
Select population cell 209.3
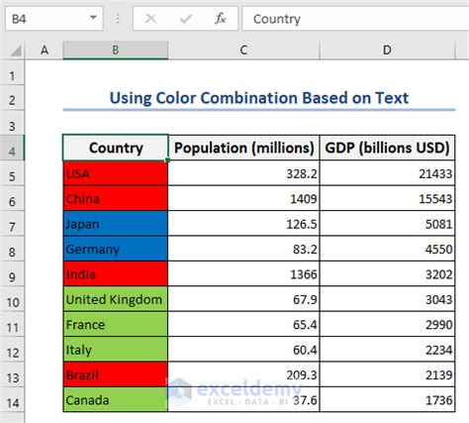243,374
